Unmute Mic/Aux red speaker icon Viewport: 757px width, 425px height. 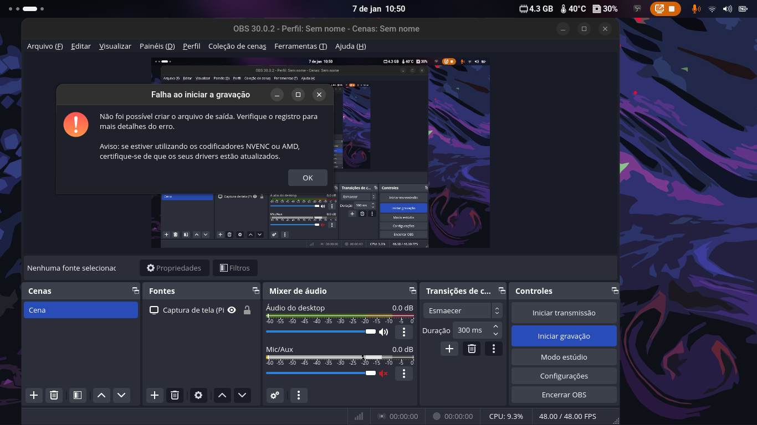383,374
